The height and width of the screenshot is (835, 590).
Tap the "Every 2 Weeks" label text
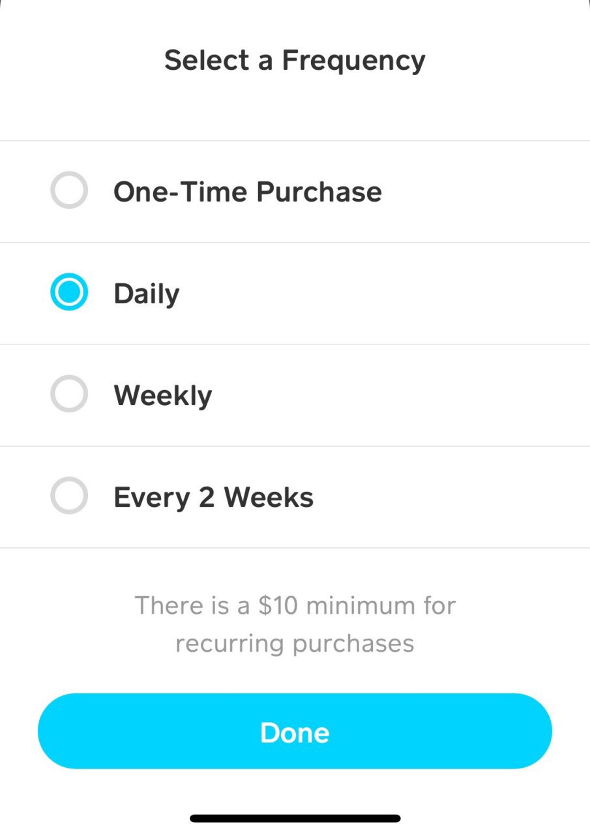pyautogui.click(x=213, y=498)
